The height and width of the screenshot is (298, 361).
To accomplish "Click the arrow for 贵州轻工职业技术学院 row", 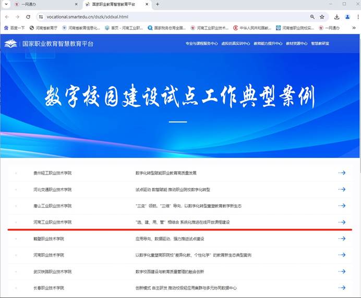I will pos(342,173).
